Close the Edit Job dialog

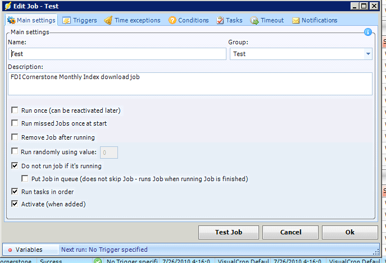click(x=374, y=6)
